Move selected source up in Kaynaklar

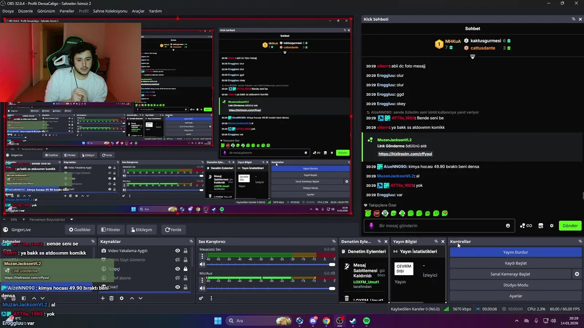tap(132, 298)
